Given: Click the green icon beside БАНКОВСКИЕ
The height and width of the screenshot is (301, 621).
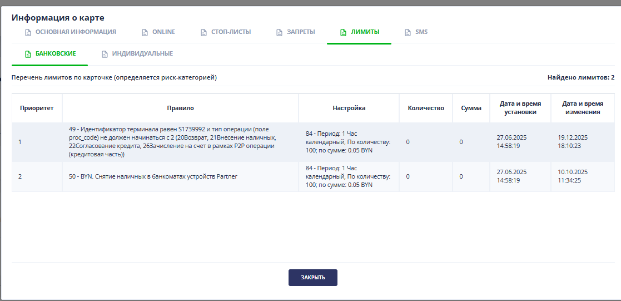Looking at the screenshot, I should point(28,54).
